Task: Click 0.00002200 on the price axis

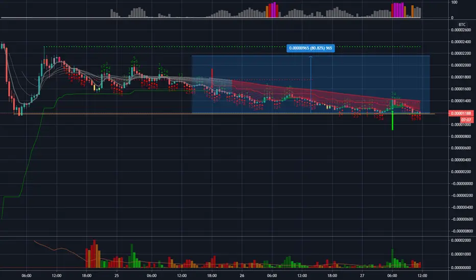Action: (x=461, y=53)
